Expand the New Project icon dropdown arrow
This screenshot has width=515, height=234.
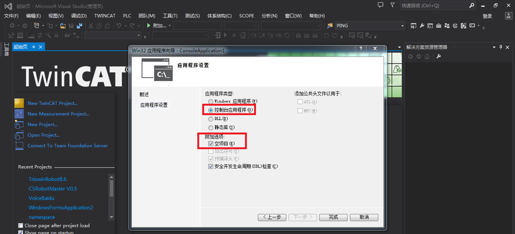click(x=42, y=26)
